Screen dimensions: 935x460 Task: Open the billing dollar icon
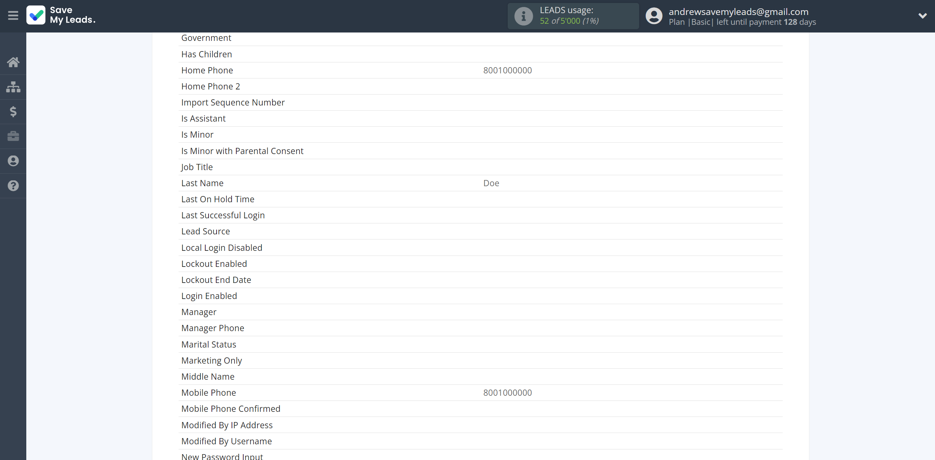tap(13, 111)
